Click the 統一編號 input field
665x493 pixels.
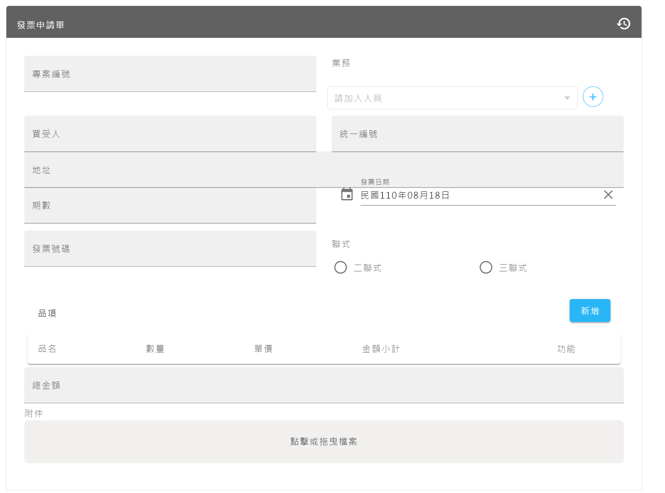coord(477,134)
